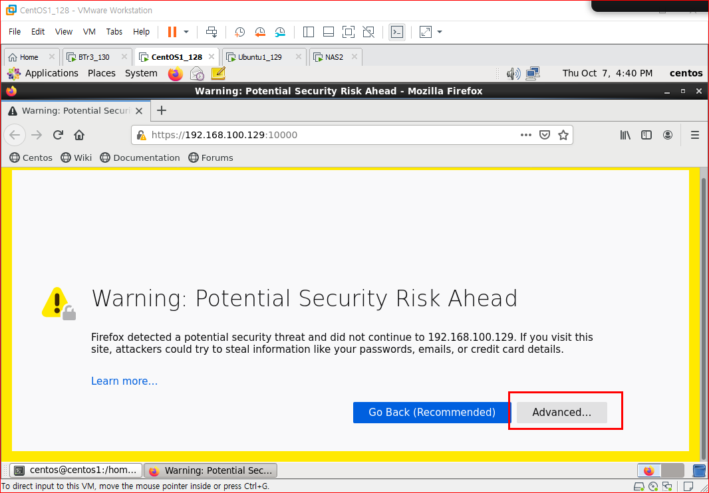Click the VMware pause VM button
Image resolution: width=709 pixels, height=493 pixels.
coord(172,32)
